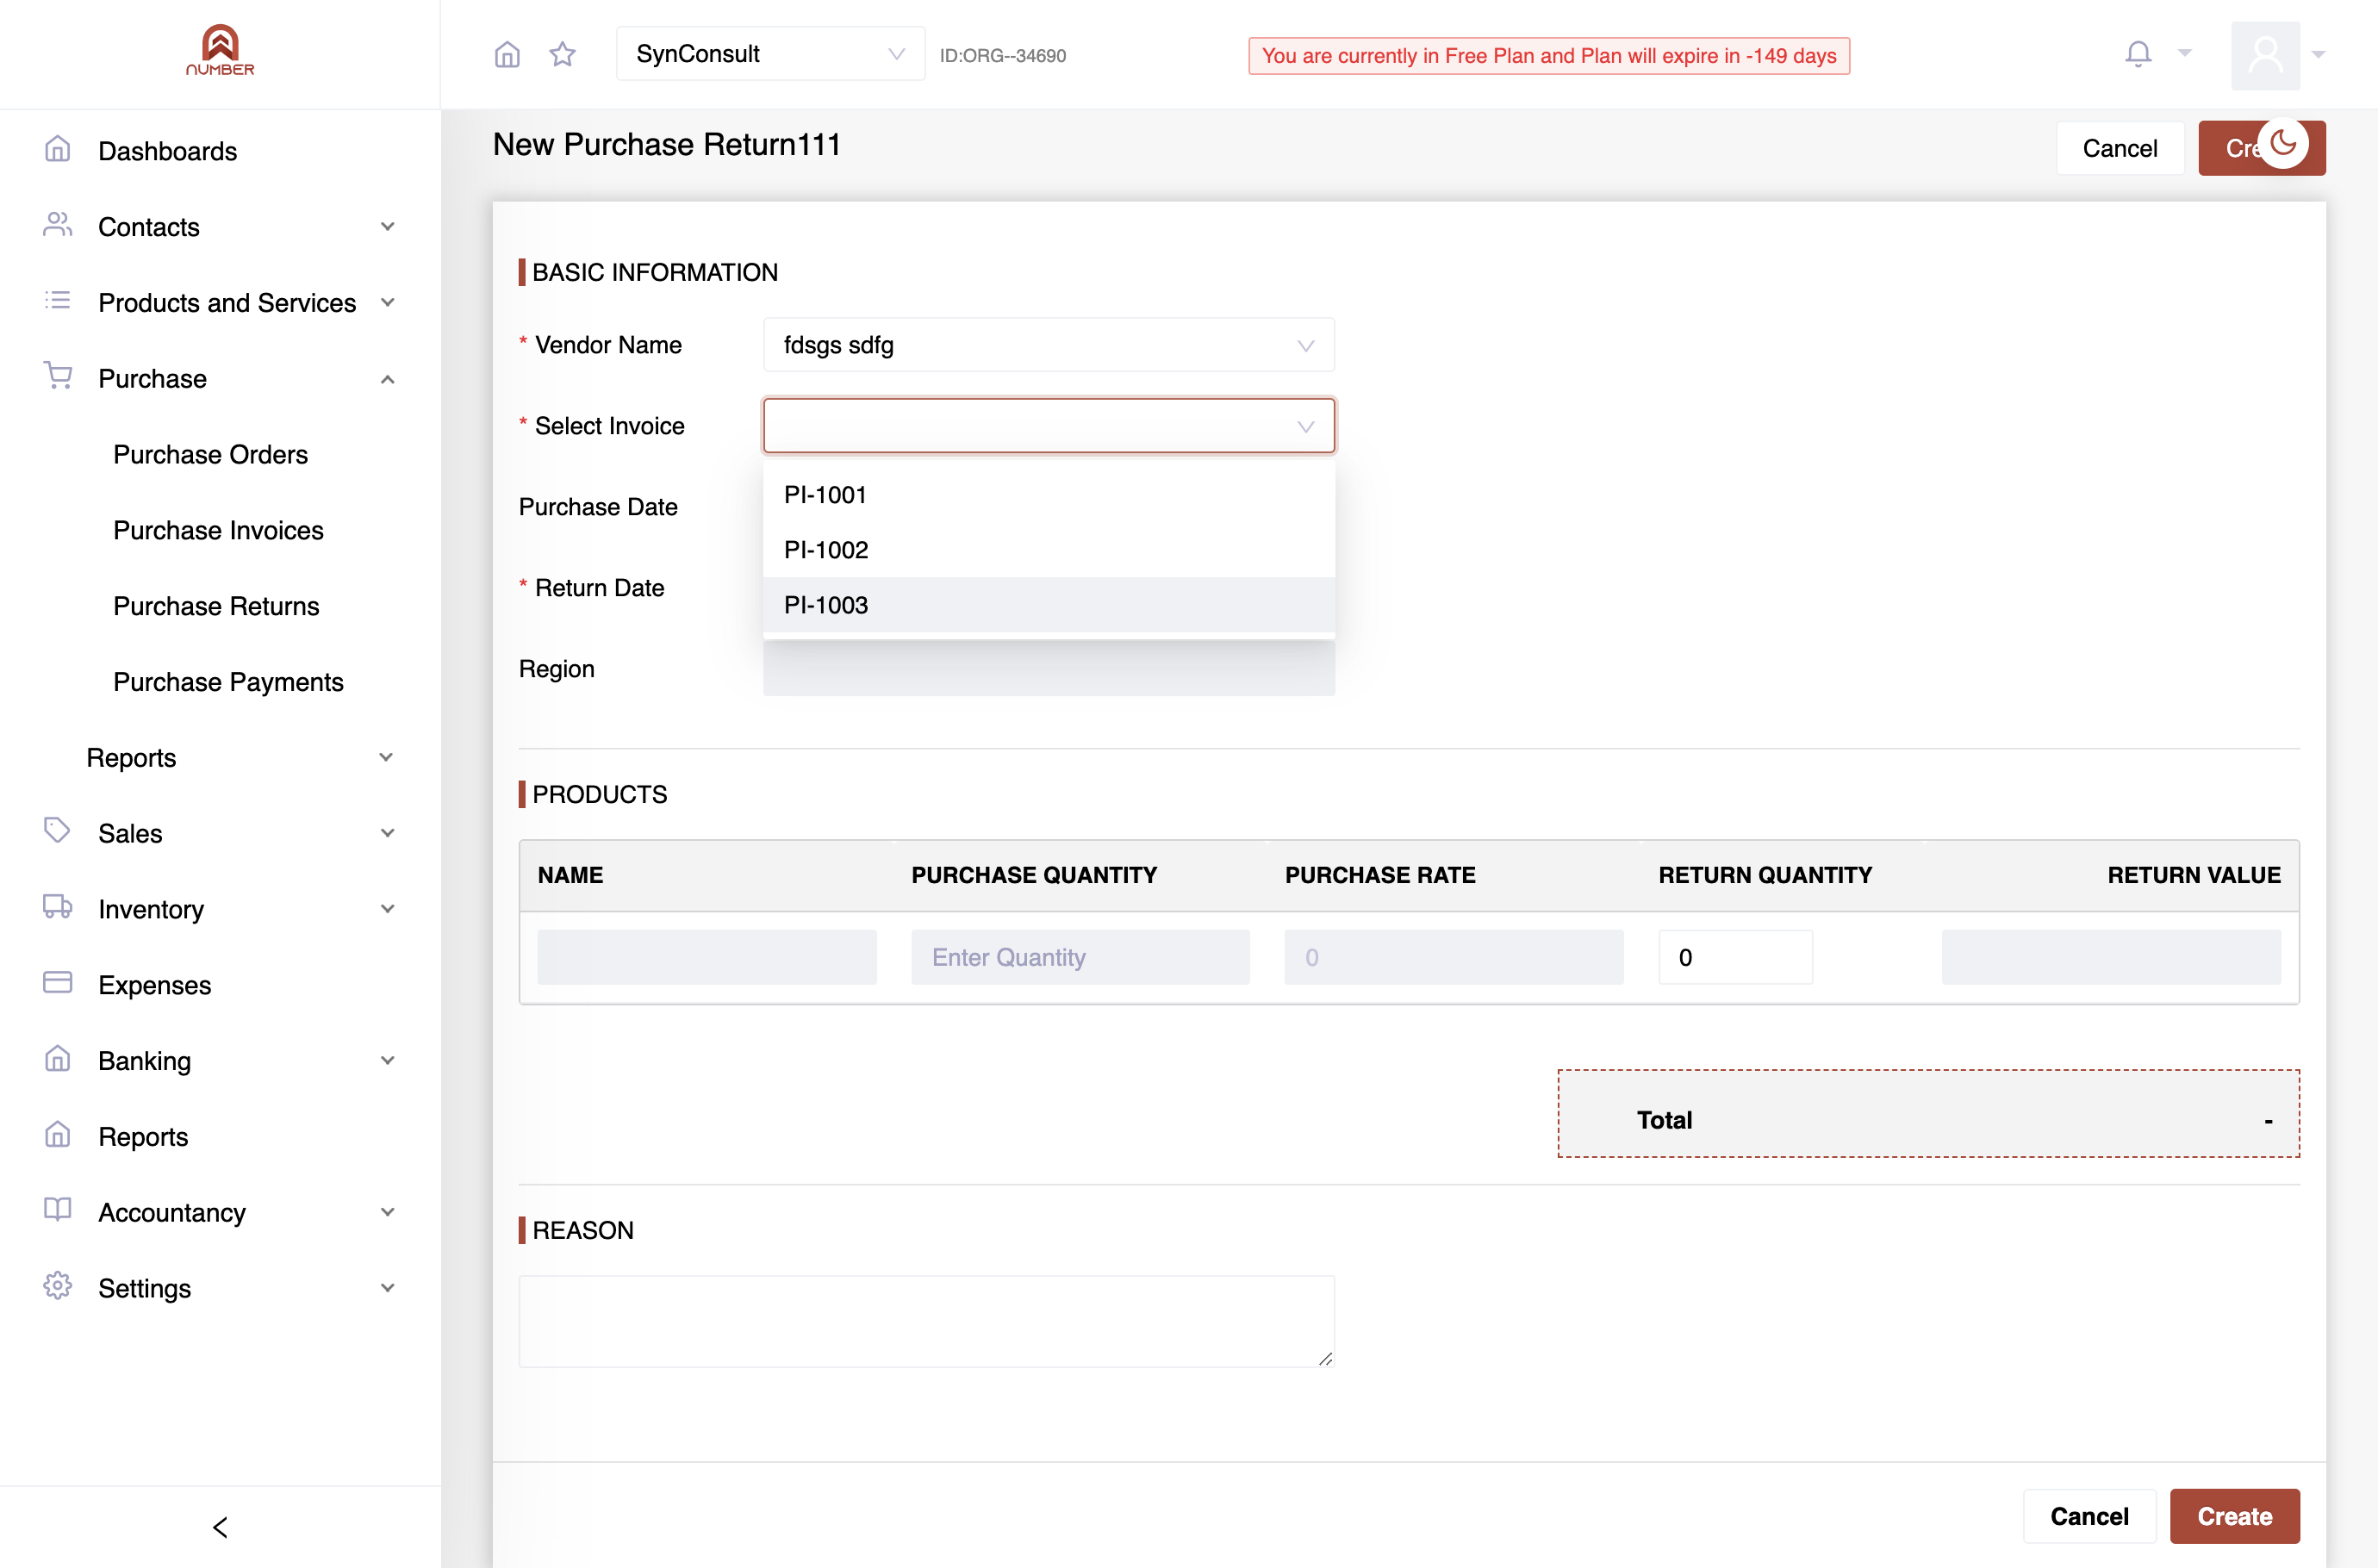Select the Sales tag icon
The image size is (2378, 1568).
point(58,831)
